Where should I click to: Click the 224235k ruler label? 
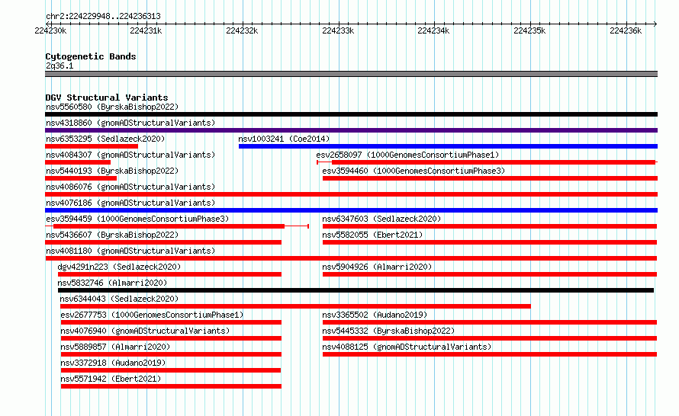tap(529, 30)
